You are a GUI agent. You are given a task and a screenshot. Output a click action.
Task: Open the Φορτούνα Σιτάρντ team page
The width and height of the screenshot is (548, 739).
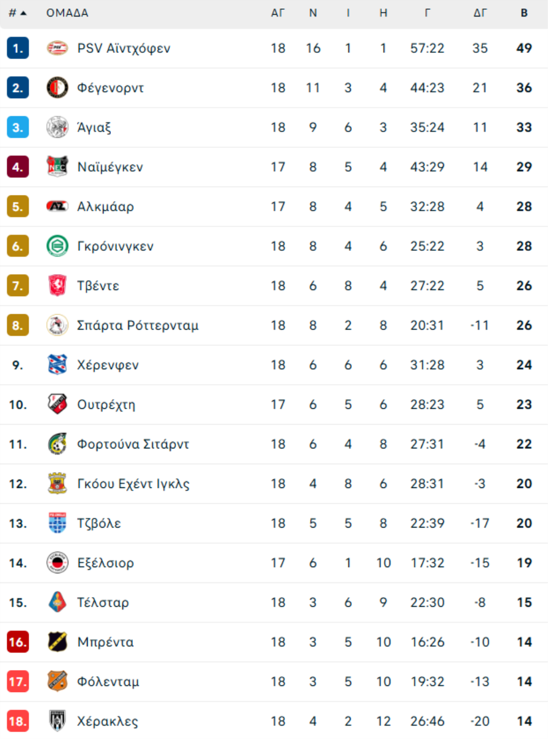pyautogui.click(x=133, y=444)
